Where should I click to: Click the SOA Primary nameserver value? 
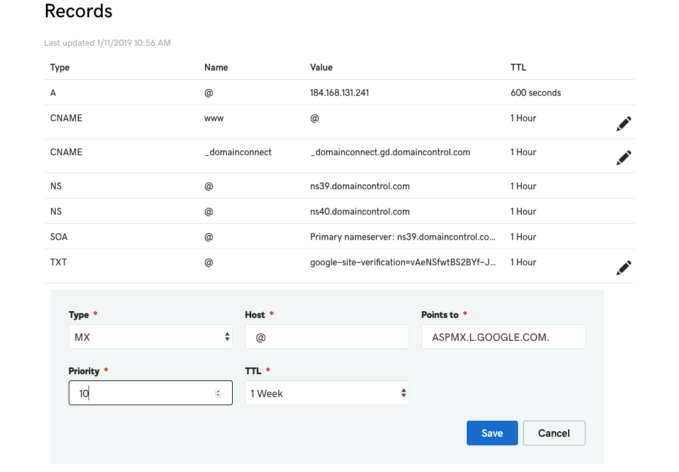point(403,237)
